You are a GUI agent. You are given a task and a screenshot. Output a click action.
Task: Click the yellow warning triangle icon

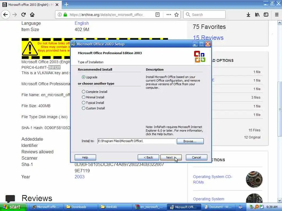30,48
